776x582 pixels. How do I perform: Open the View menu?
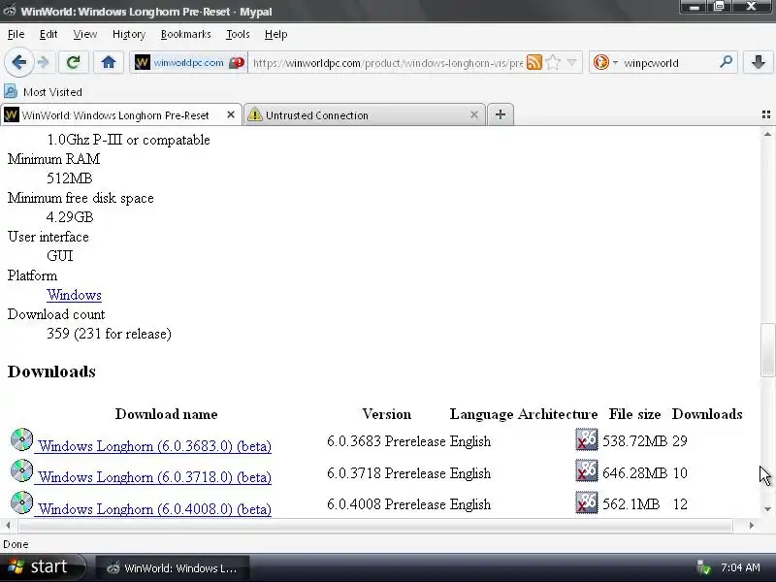coord(85,34)
